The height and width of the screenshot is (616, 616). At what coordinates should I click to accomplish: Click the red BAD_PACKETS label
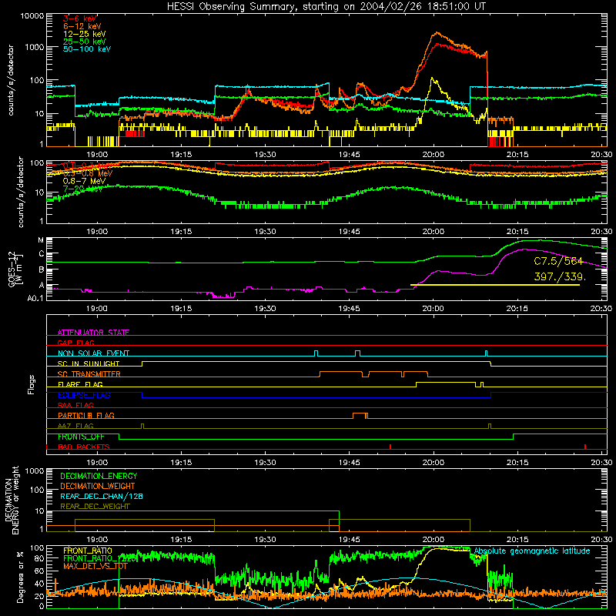pos(84,447)
